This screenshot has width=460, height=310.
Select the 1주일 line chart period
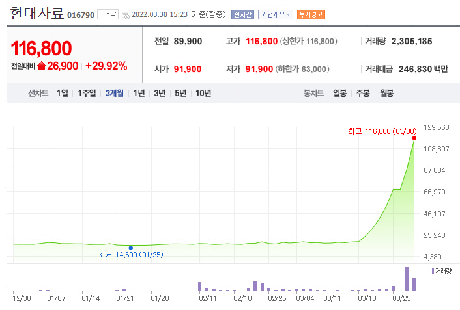[x=87, y=93]
